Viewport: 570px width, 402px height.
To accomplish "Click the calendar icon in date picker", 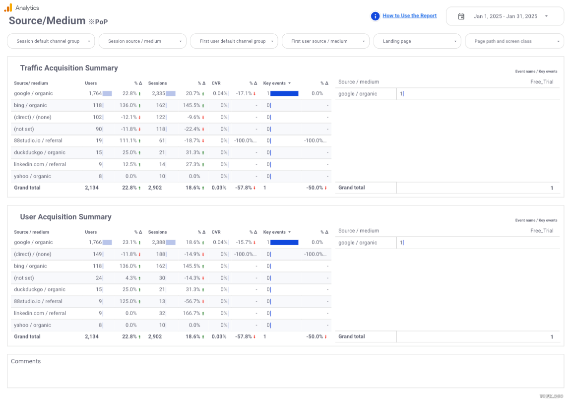I will (x=461, y=16).
